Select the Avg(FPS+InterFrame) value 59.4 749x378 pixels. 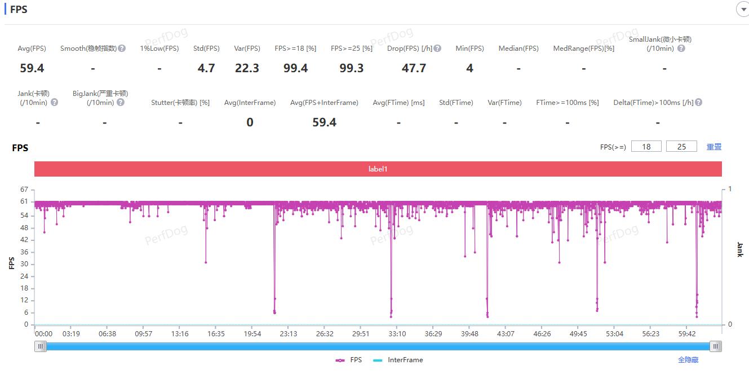324,122
